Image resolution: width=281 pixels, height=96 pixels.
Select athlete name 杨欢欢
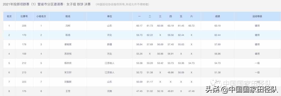[68, 63]
